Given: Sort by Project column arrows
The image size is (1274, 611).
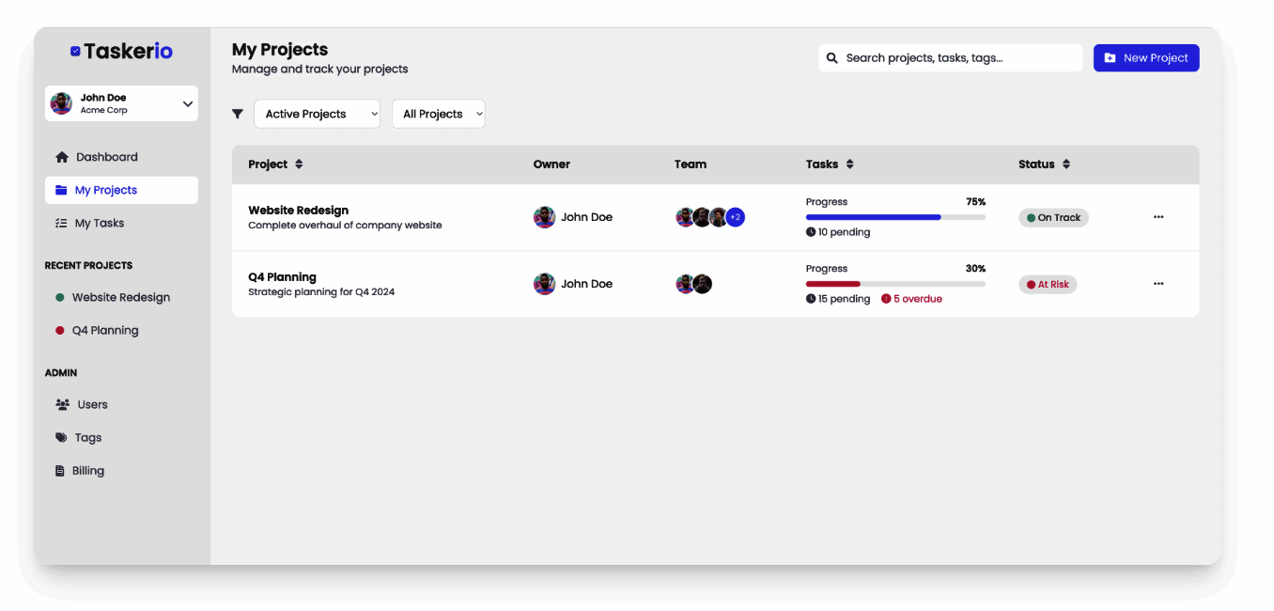Looking at the screenshot, I should (299, 164).
